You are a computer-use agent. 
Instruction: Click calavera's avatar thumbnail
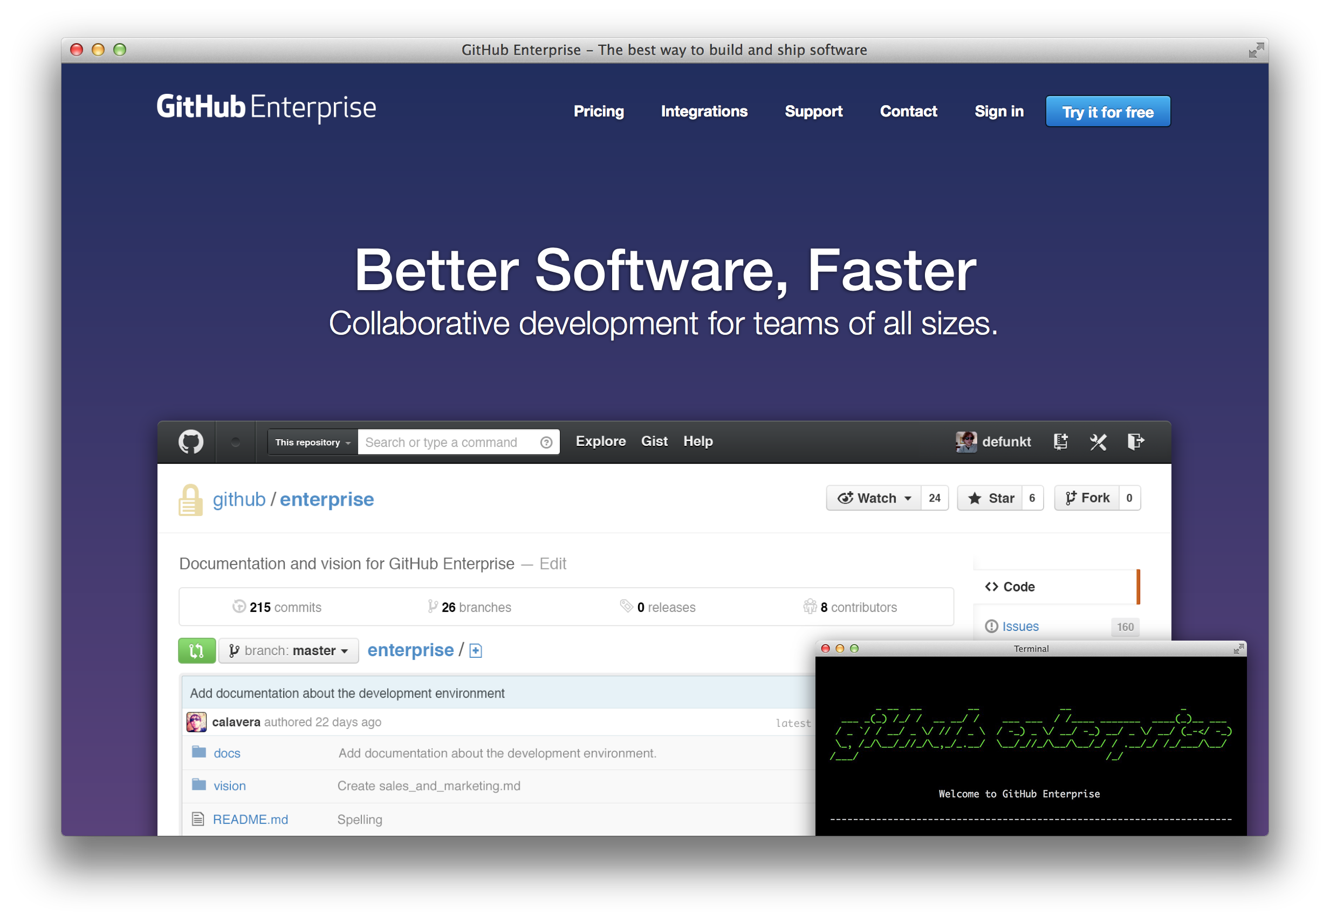pyautogui.click(x=196, y=722)
